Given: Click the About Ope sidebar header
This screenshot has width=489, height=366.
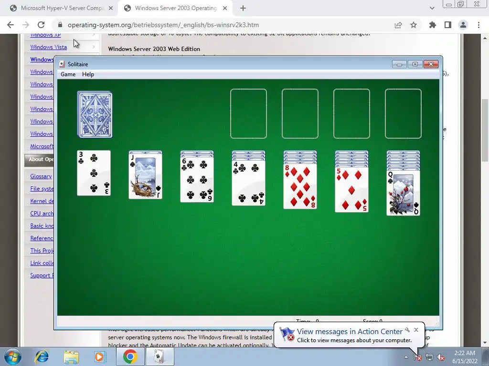Looking at the screenshot, I should pyautogui.click(x=39, y=159).
